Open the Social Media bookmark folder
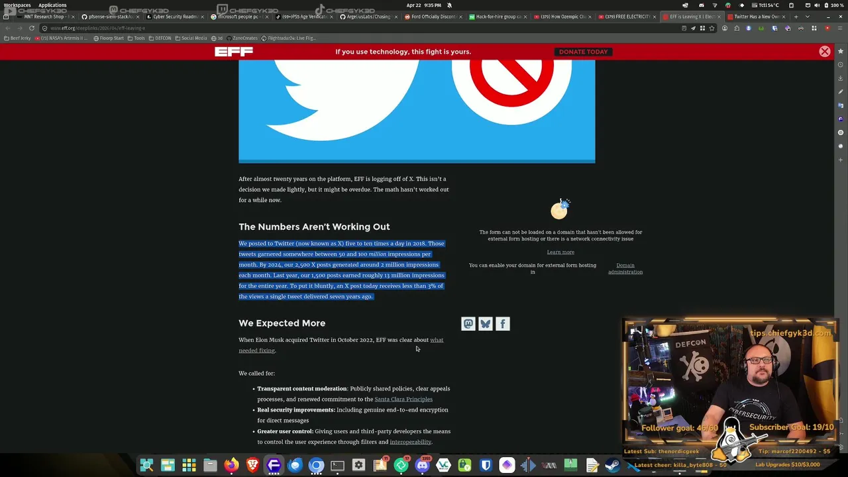This screenshot has width=848, height=477. (191, 38)
